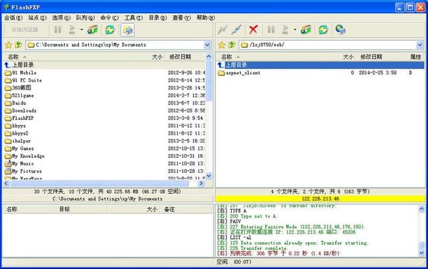Open the 站点 menu
This screenshot has width=428, height=269.
click(38, 18)
